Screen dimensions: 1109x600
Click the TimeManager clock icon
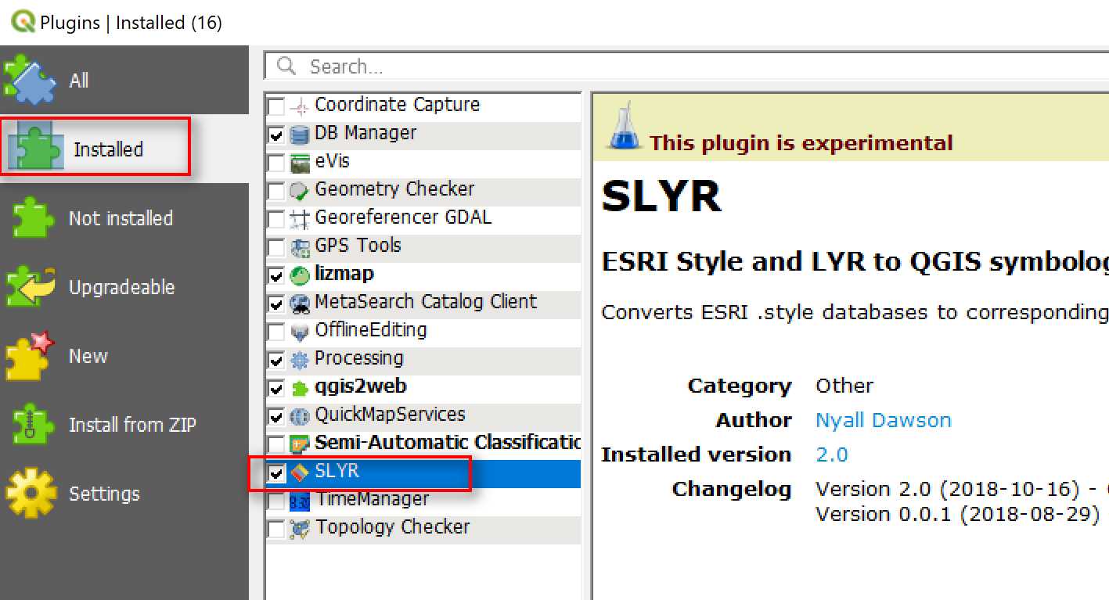(300, 501)
